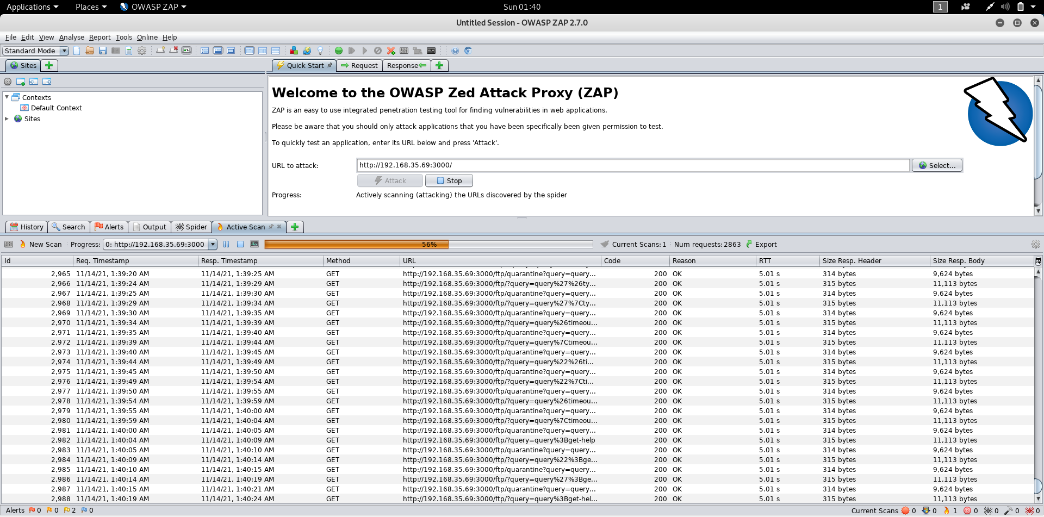Switch to the Alerts tab
Viewport: 1044px width, 517px height.
(109, 227)
